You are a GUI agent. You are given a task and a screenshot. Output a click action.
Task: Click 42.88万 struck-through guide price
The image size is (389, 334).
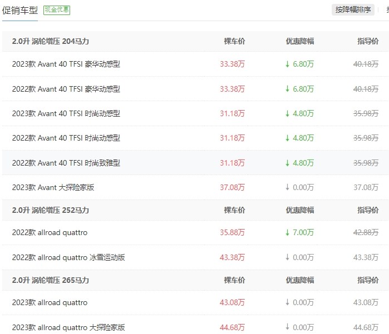coord(366,232)
